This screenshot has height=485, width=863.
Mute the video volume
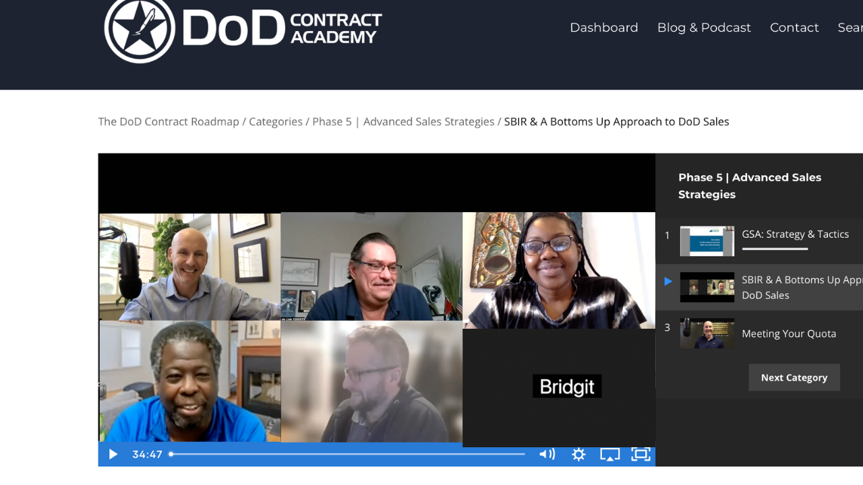(547, 455)
